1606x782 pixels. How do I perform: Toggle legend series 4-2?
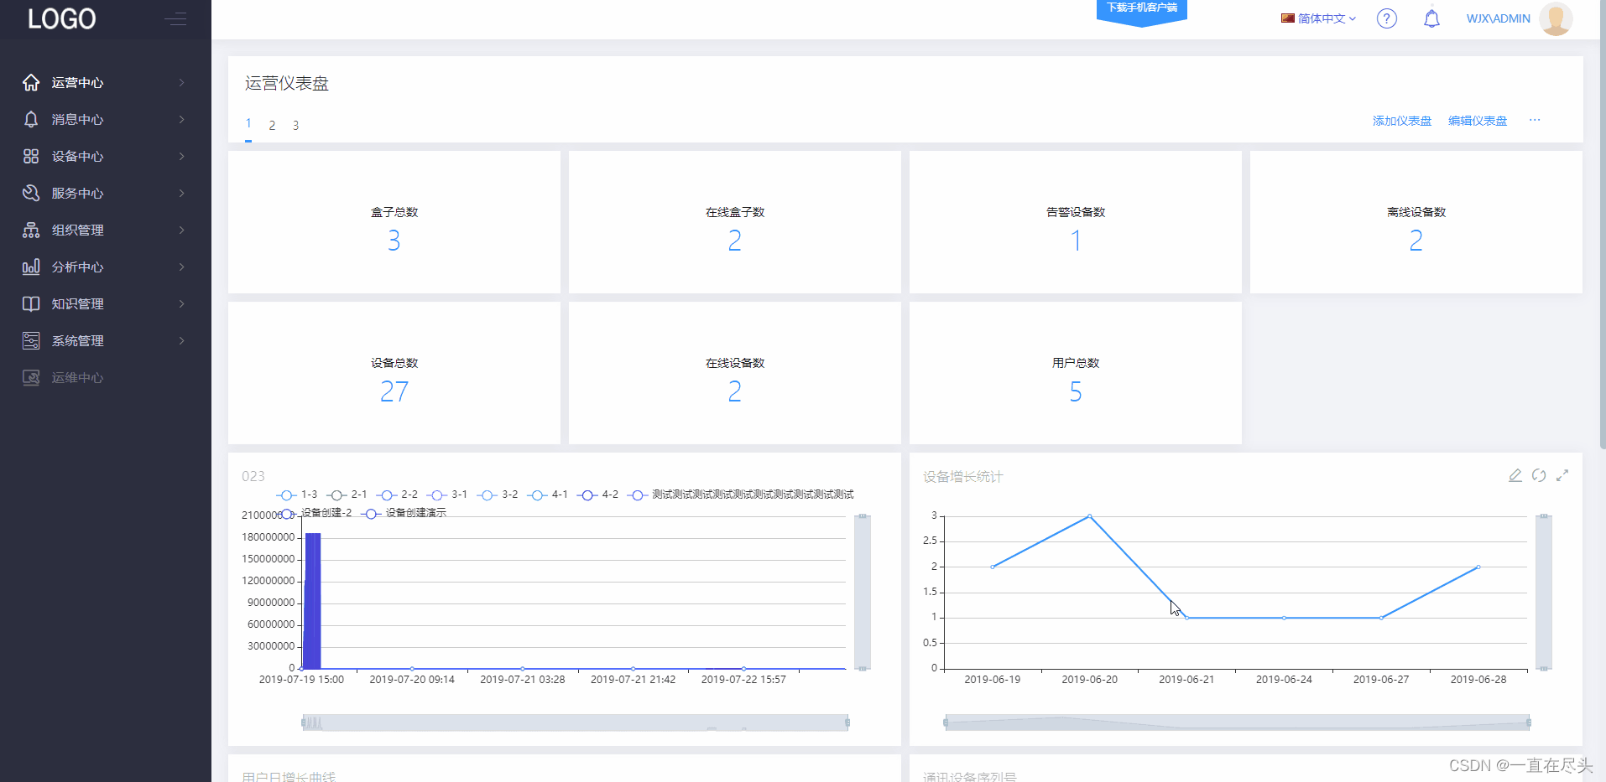(x=598, y=495)
